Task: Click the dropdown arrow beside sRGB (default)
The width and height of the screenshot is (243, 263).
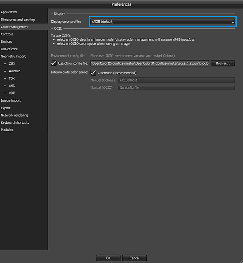Action: [x=232, y=22]
